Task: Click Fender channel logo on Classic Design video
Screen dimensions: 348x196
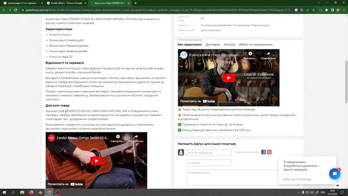Action: [x=52, y=138]
